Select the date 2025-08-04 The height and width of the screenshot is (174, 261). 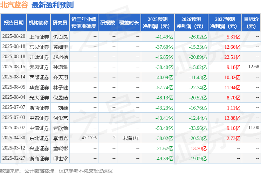tap(14, 97)
